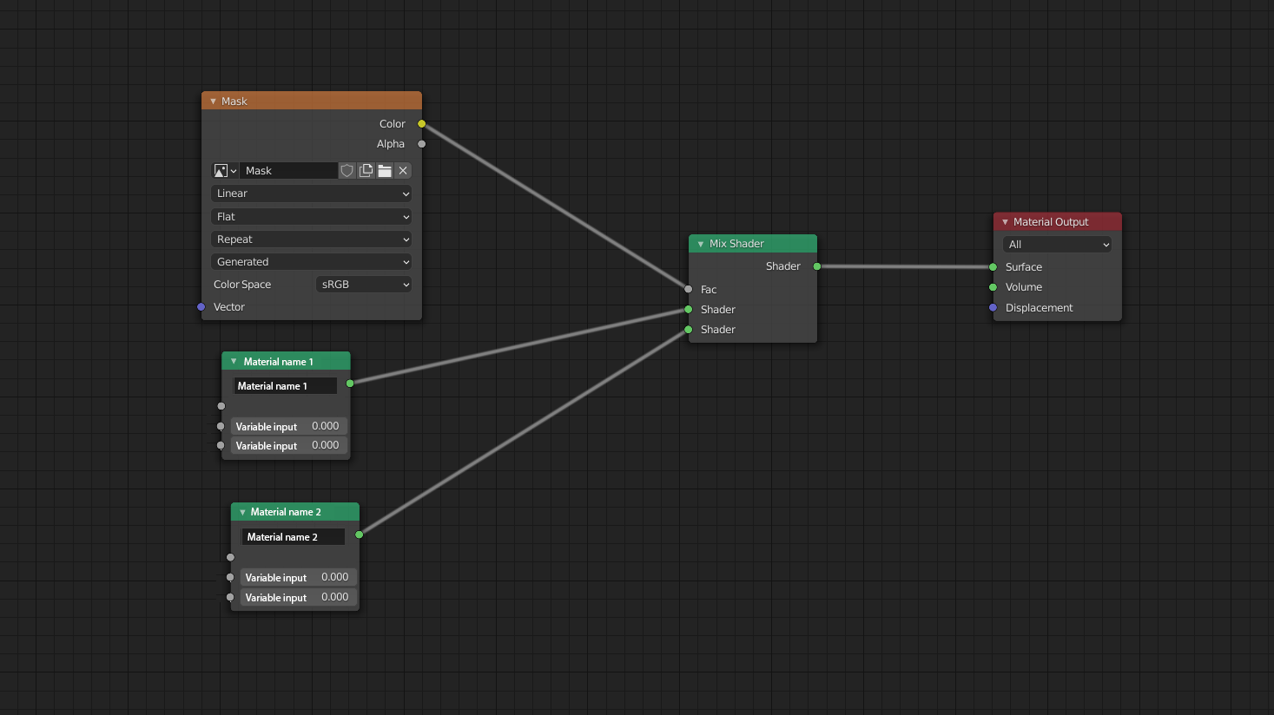The width and height of the screenshot is (1274, 715).
Task: Open the image browse picker in Mask node
Action: coord(225,171)
